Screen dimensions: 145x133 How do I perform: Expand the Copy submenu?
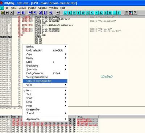(45, 54)
